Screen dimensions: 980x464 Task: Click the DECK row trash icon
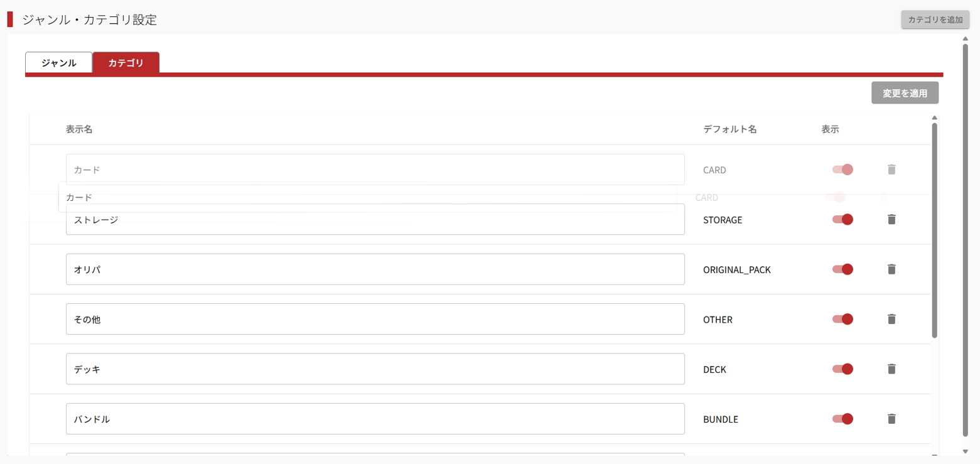[891, 369]
